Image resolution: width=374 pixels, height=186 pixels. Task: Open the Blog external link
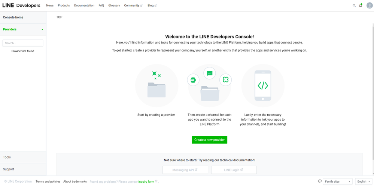[152, 6]
